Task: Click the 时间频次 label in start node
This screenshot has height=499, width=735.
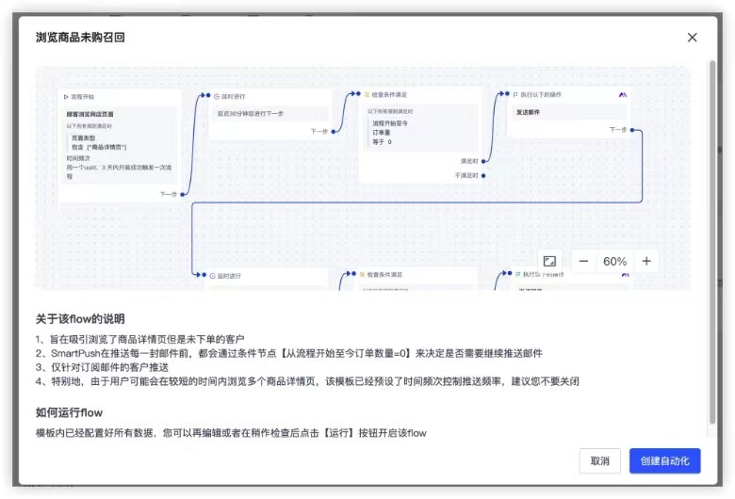Action: (x=78, y=158)
